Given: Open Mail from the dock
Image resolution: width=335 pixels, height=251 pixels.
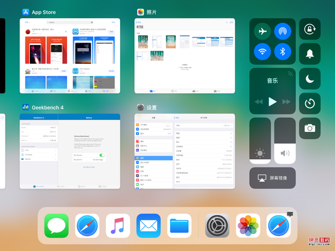Looking at the screenshot, I should 149,225.
